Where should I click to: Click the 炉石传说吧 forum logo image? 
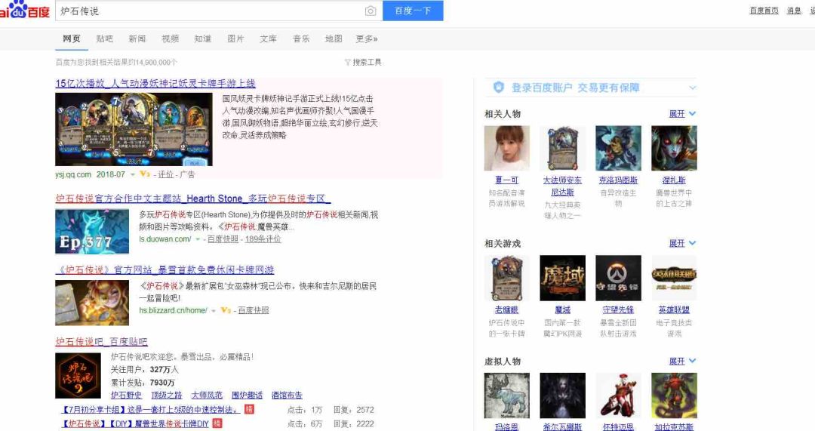coord(78,376)
